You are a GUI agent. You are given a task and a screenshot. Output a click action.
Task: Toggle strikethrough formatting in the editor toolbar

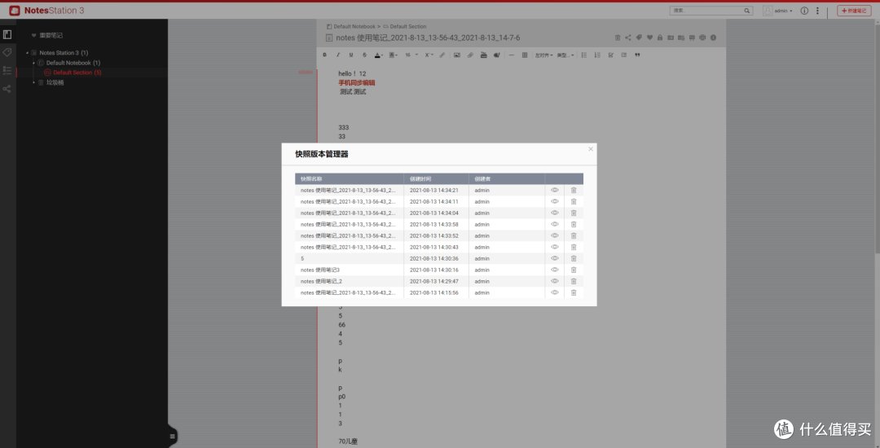[365, 55]
